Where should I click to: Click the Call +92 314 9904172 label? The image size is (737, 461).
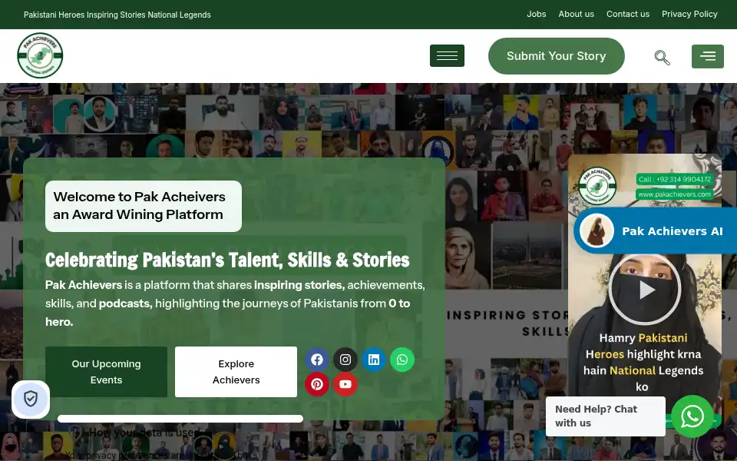point(675,179)
